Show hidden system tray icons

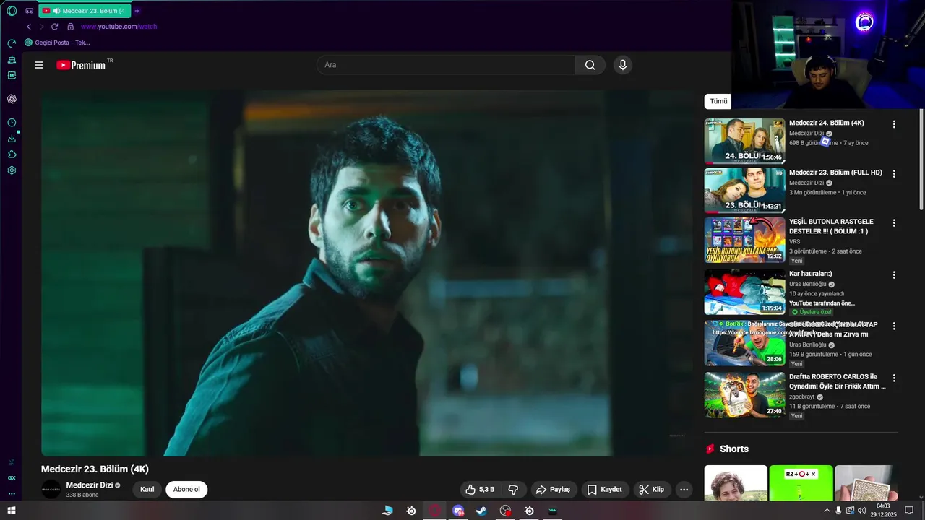pyautogui.click(x=827, y=511)
